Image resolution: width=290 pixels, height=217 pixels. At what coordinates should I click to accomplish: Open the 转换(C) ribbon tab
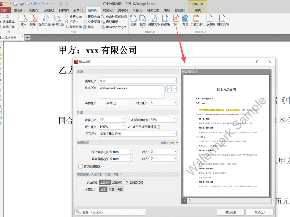tap(108, 10)
